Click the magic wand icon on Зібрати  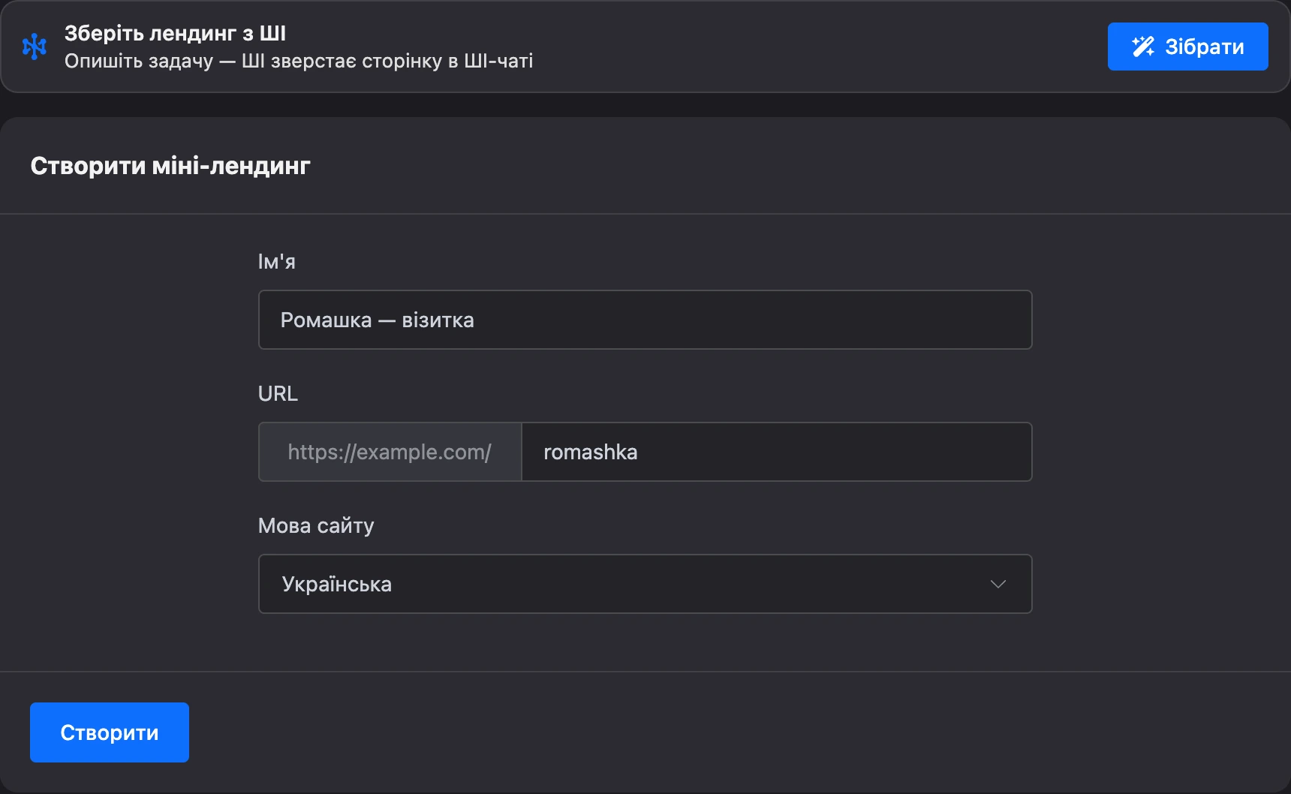coord(1143,47)
